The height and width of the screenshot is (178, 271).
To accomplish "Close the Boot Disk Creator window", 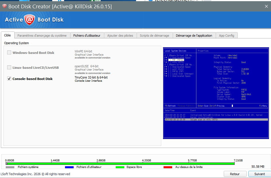I will (266, 6).
